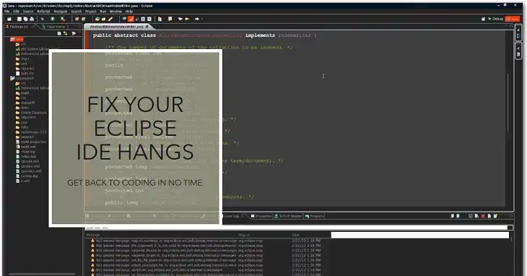527x276 pixels.
Task: Open the forward navigation history dropdown arrow
Action: coord(201,20)
